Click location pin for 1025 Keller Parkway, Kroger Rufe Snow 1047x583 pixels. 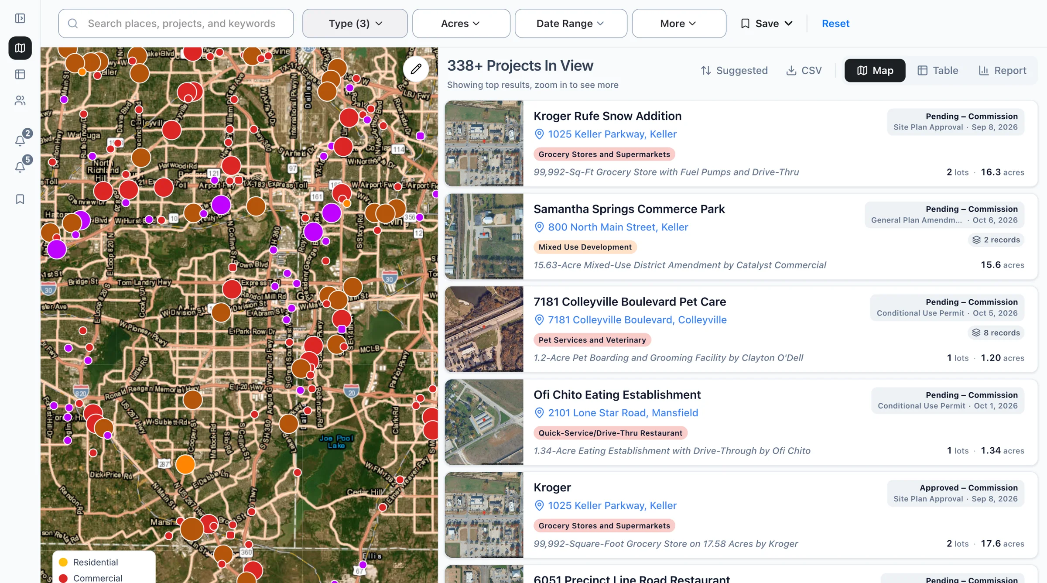point(539,134)
